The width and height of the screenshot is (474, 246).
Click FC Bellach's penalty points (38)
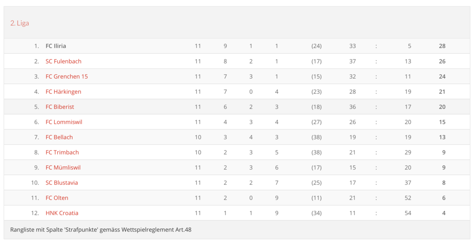coord(317,137)
